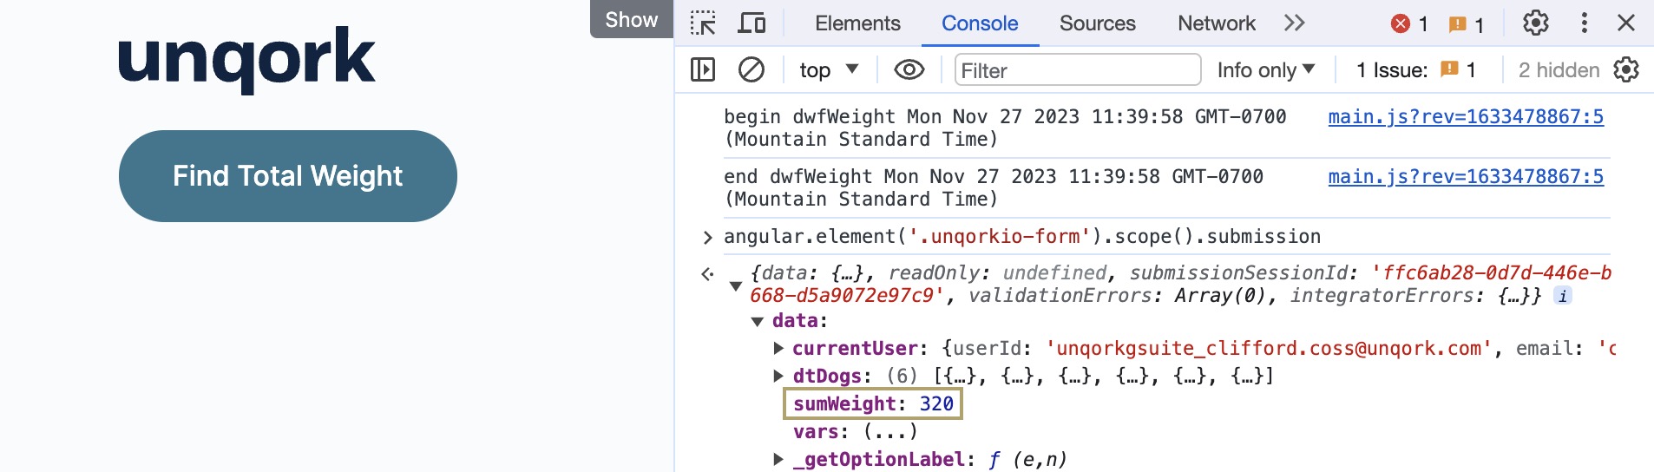The width and height of the screenshot is (1654, 472).
Task: Open the Info only log level dropdown
Action: (1266, 69)
